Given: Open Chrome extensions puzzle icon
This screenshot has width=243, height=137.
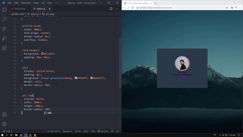Looking at the screenshot, I should (x=232, y=8).
